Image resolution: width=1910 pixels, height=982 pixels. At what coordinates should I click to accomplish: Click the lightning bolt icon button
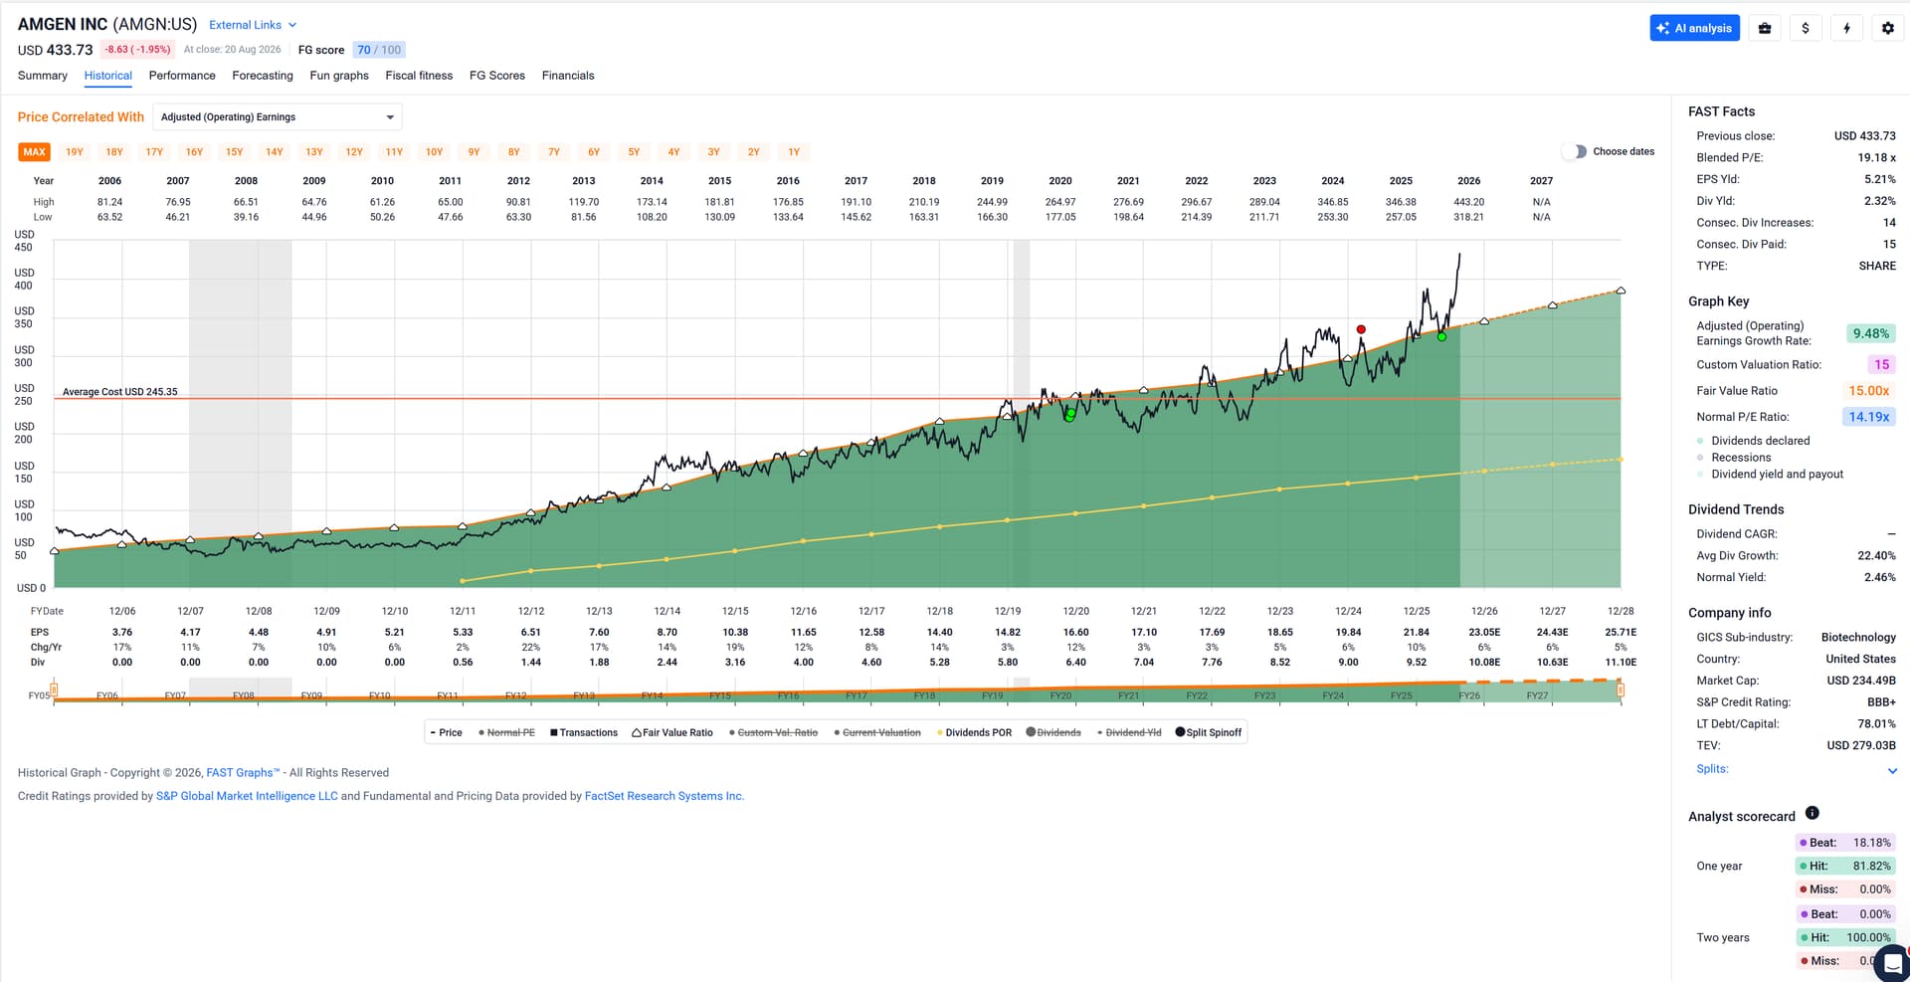1846,28
